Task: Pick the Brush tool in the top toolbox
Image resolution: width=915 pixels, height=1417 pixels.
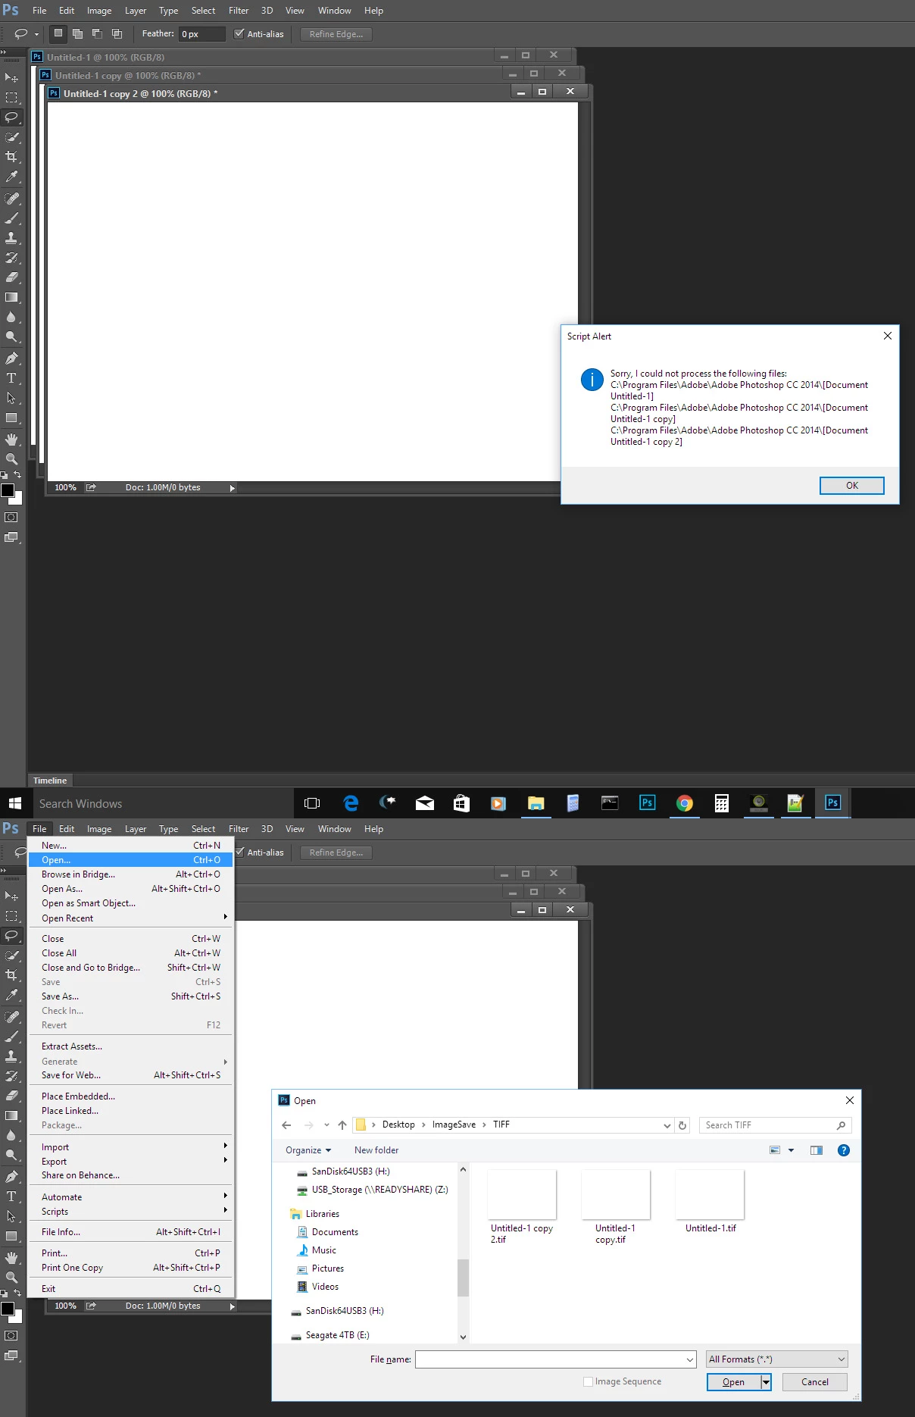Action: click(x=11, y=218)
